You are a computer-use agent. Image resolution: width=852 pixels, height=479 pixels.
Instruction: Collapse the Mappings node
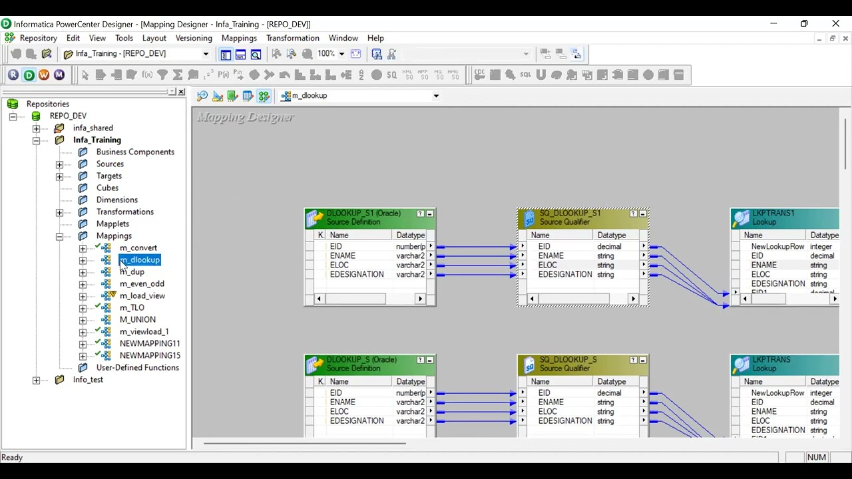pyautogui.click(x=59, y=236)
